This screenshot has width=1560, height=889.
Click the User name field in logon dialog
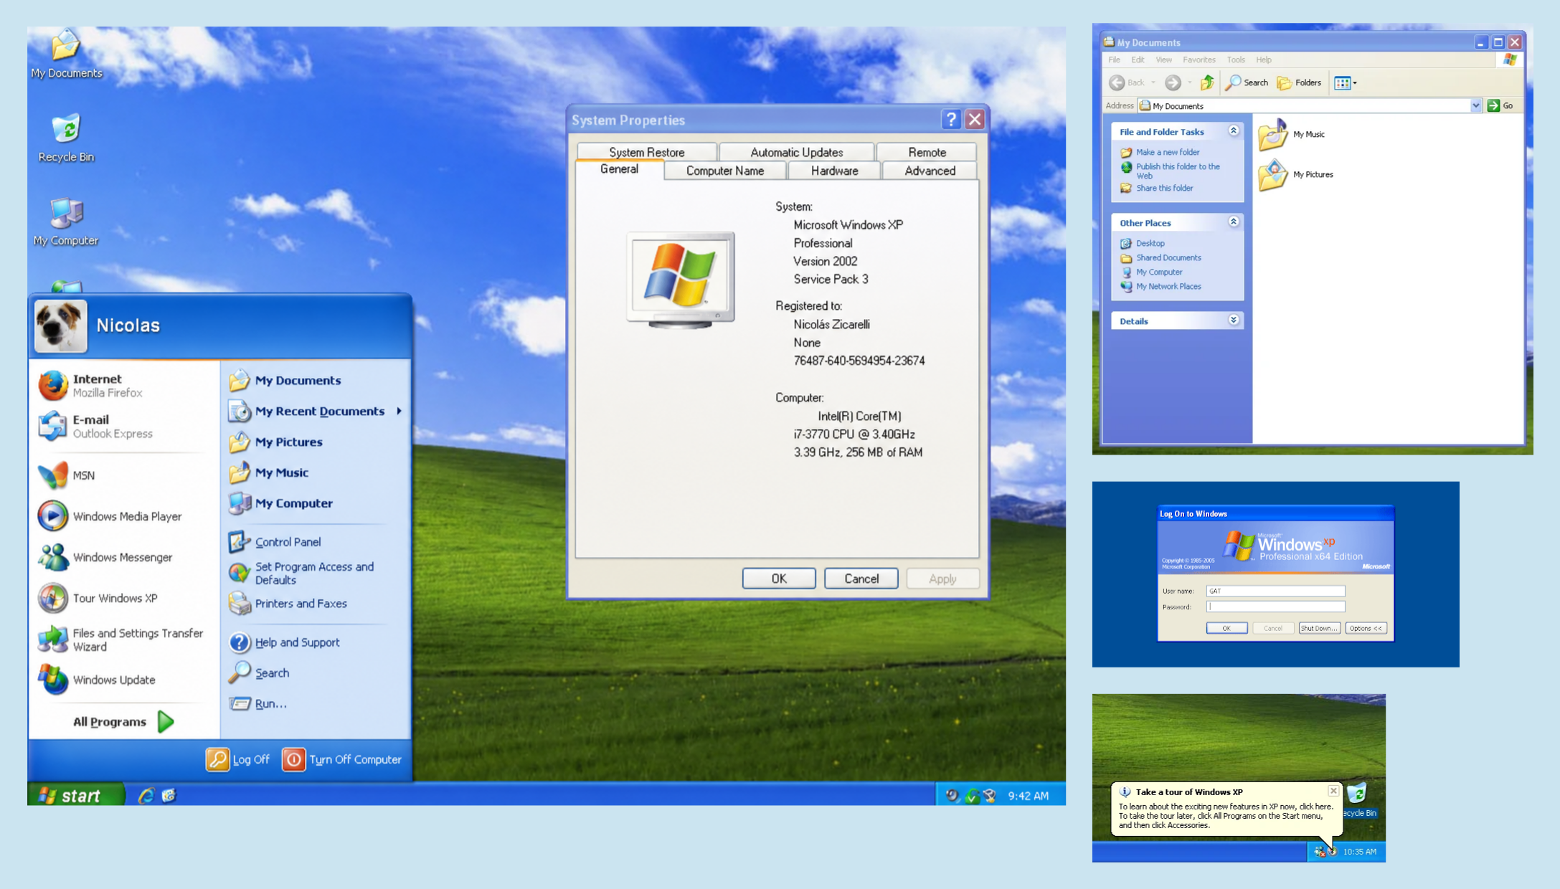point(1275,591)
